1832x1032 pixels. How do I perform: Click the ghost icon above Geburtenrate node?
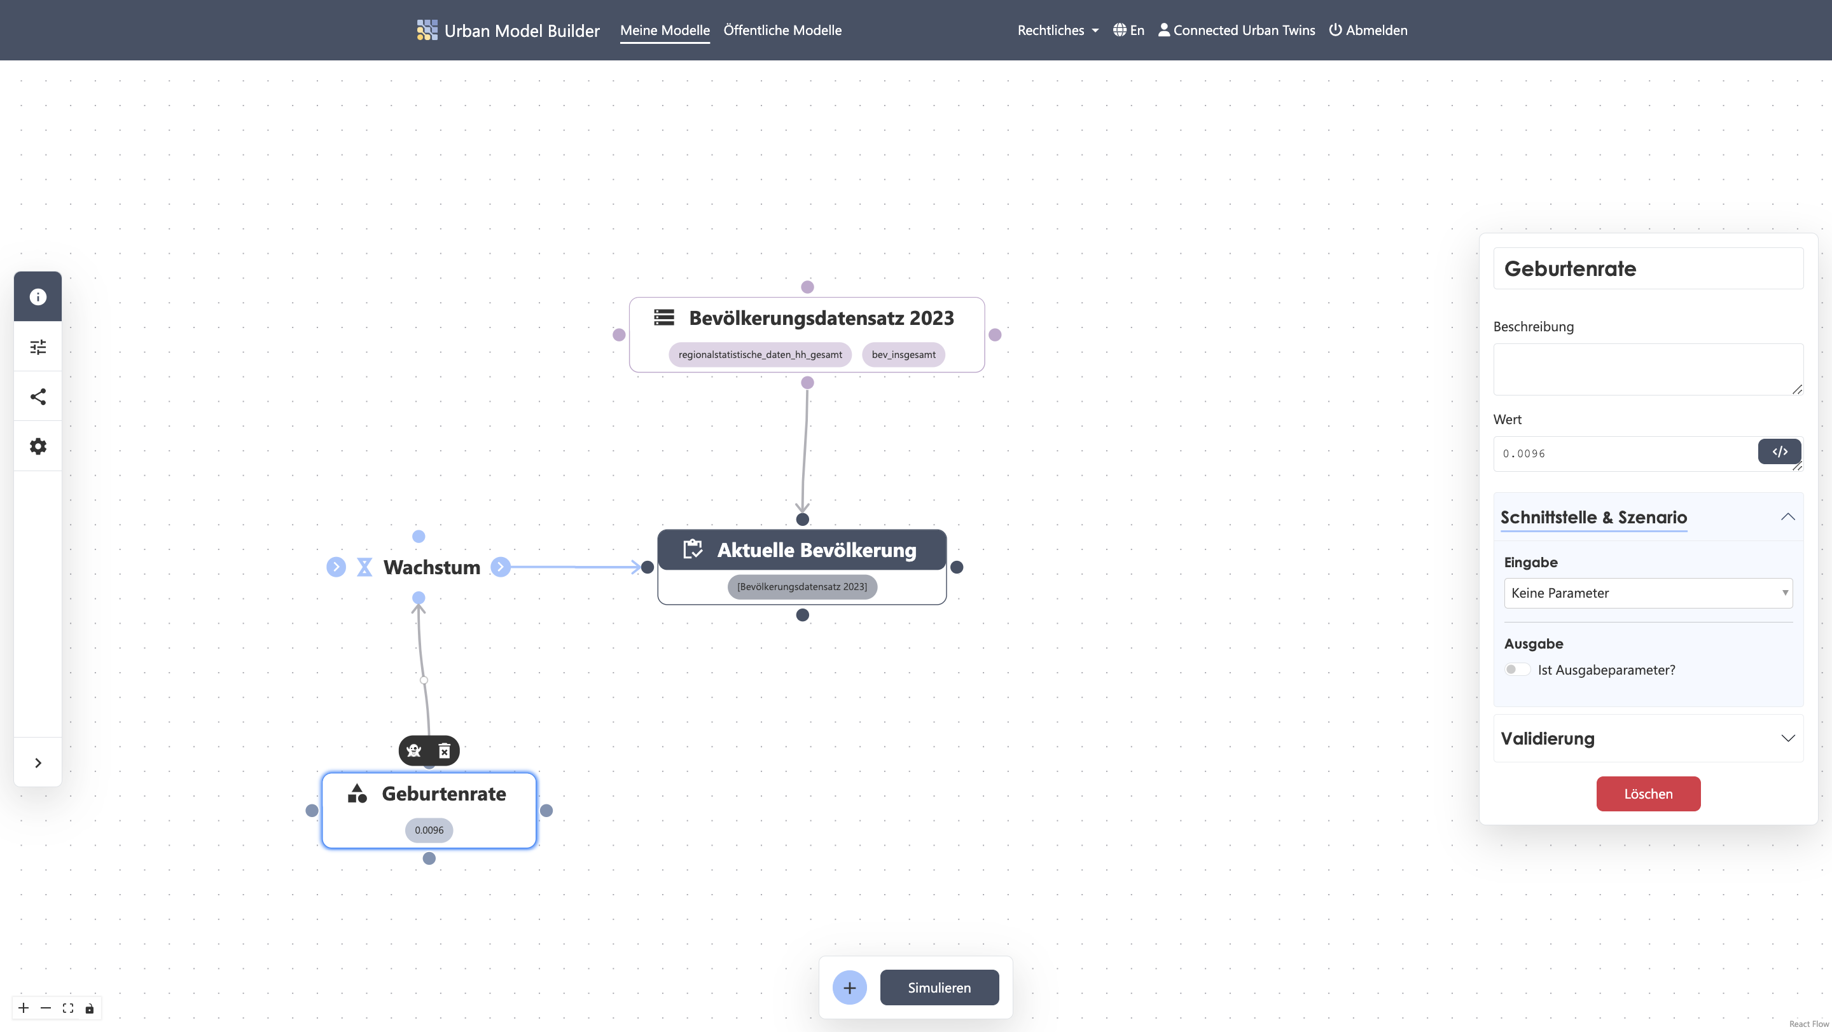(414, 750)
